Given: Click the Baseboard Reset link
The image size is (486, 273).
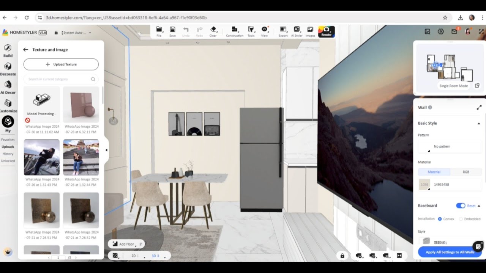Looking at the screenshot, I should 471,206.
